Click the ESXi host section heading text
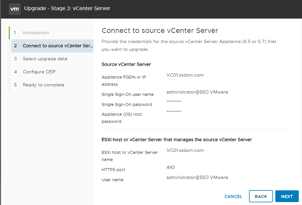This screenshot has width=302, height=205. [177, 139]
